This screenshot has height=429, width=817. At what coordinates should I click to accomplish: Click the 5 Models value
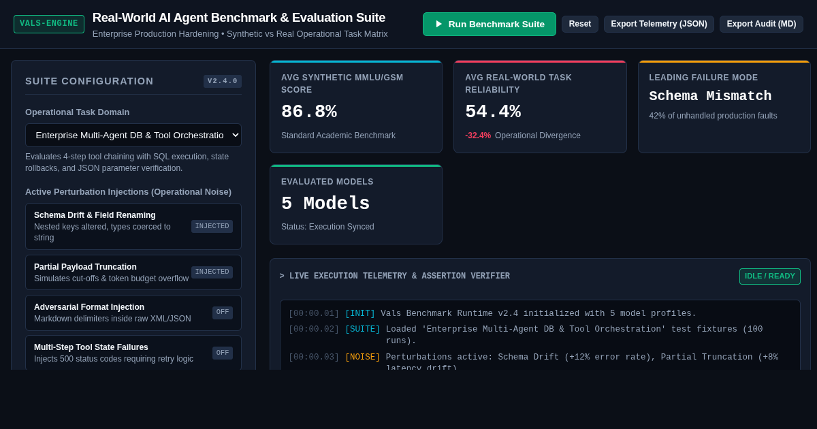[325, 204]
